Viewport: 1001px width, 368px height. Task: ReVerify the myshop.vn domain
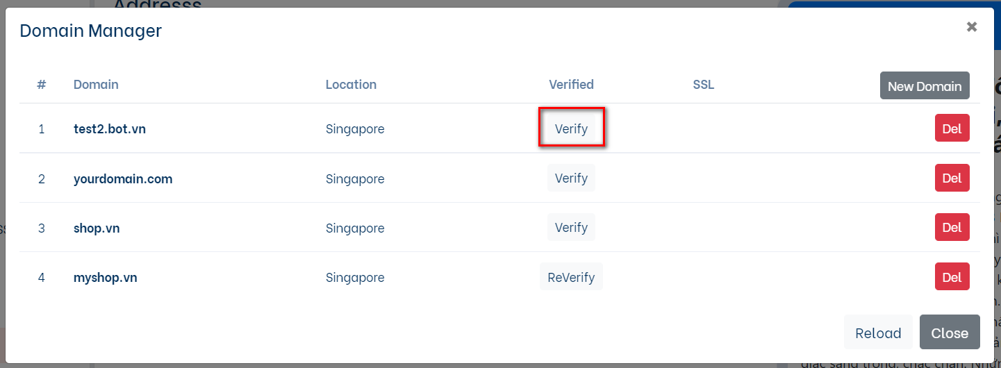[x=571, y=277]
